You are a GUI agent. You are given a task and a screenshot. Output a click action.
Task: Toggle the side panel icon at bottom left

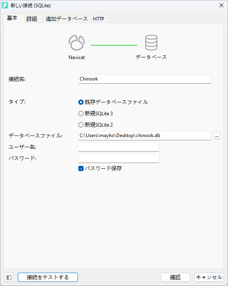click(x=9, y=278)
